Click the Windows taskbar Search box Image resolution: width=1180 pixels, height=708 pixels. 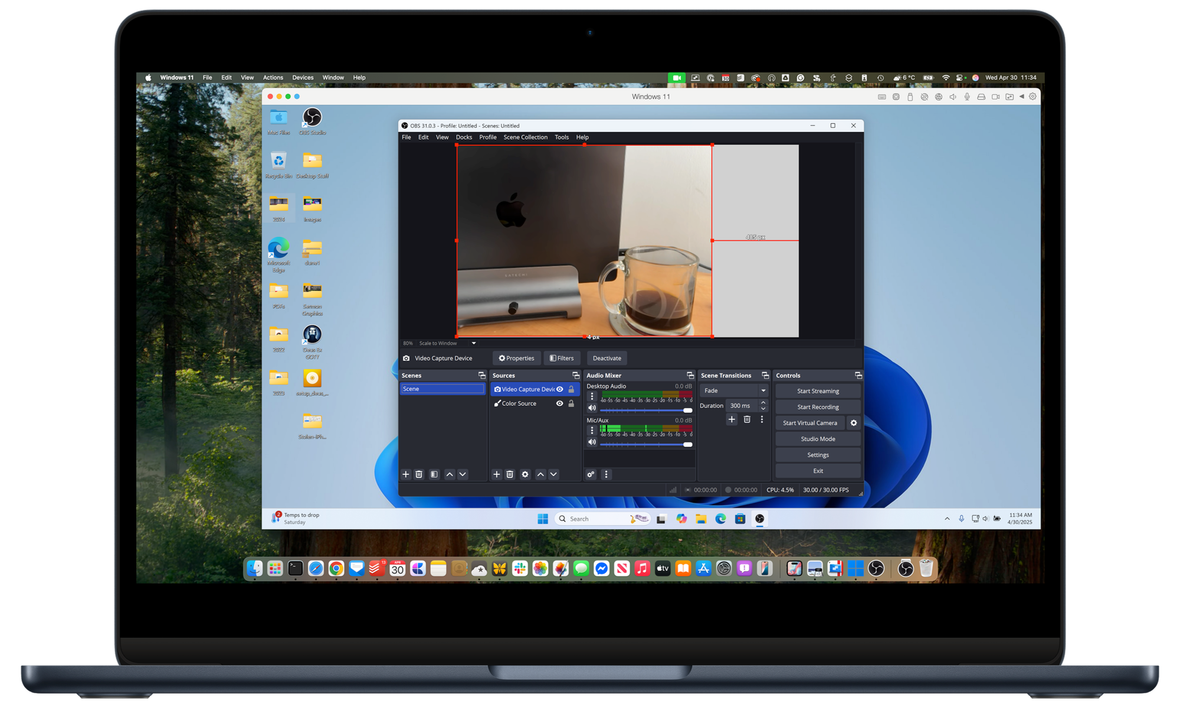(x=602, y=519)
